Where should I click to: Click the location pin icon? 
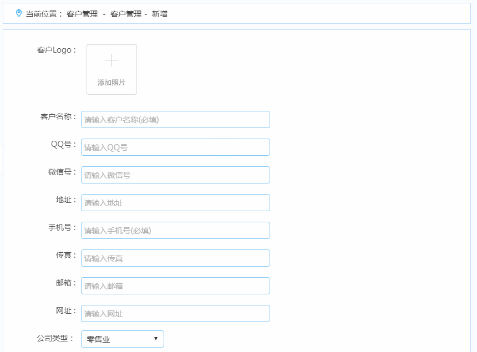pos(19,13)
